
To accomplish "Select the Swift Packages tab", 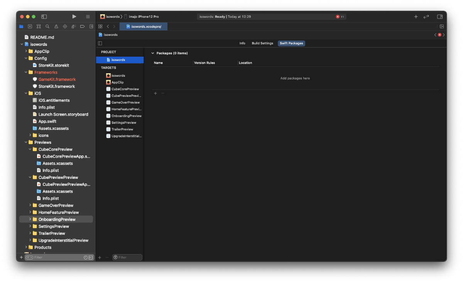I will [291, 43].
